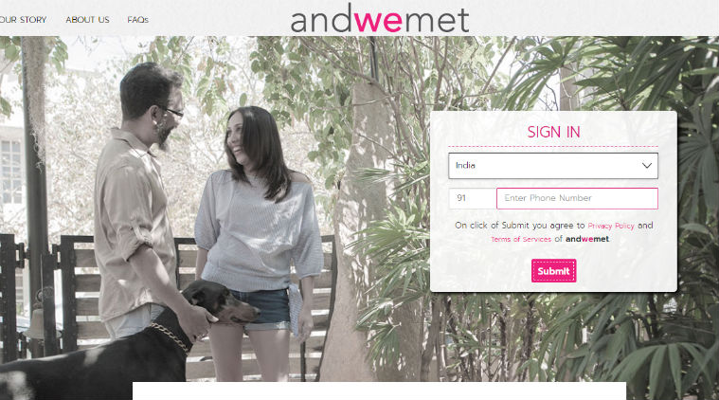
Task: Click the 'On click of Submit' agreement text
Action: click(519, 226)
